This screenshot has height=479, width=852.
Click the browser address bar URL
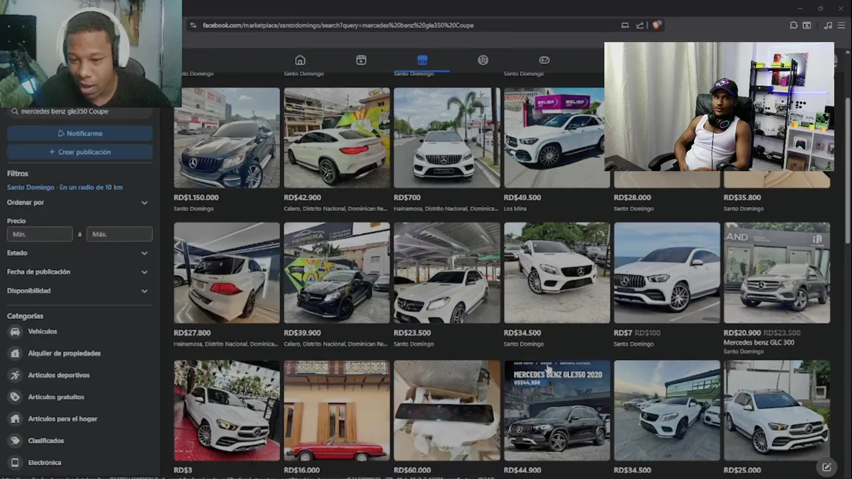click(338, 25)
